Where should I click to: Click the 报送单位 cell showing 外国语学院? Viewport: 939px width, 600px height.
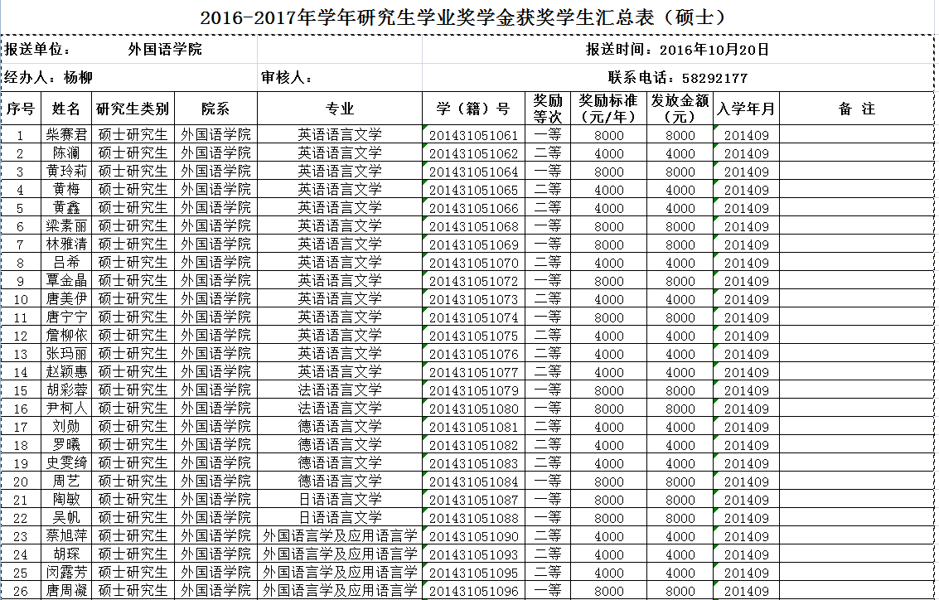(165, 50)
